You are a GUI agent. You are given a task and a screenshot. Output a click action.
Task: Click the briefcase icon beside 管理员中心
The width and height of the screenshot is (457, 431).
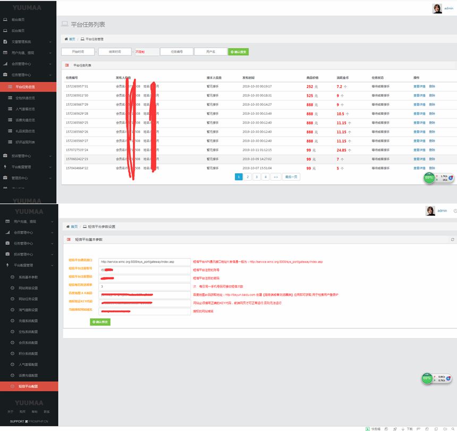5,178
